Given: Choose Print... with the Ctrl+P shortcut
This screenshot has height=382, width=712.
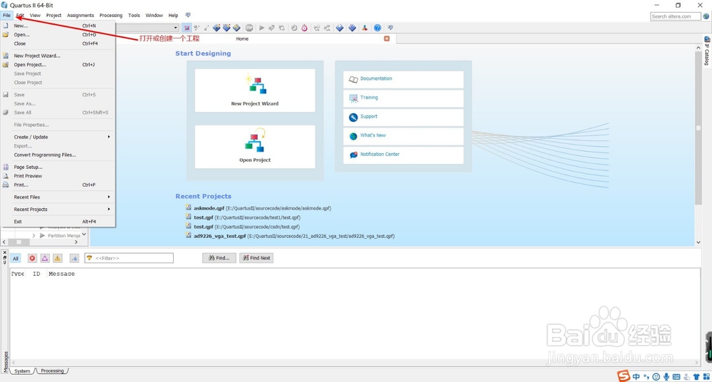Looking at the screenshot, I should coord(58,185).
